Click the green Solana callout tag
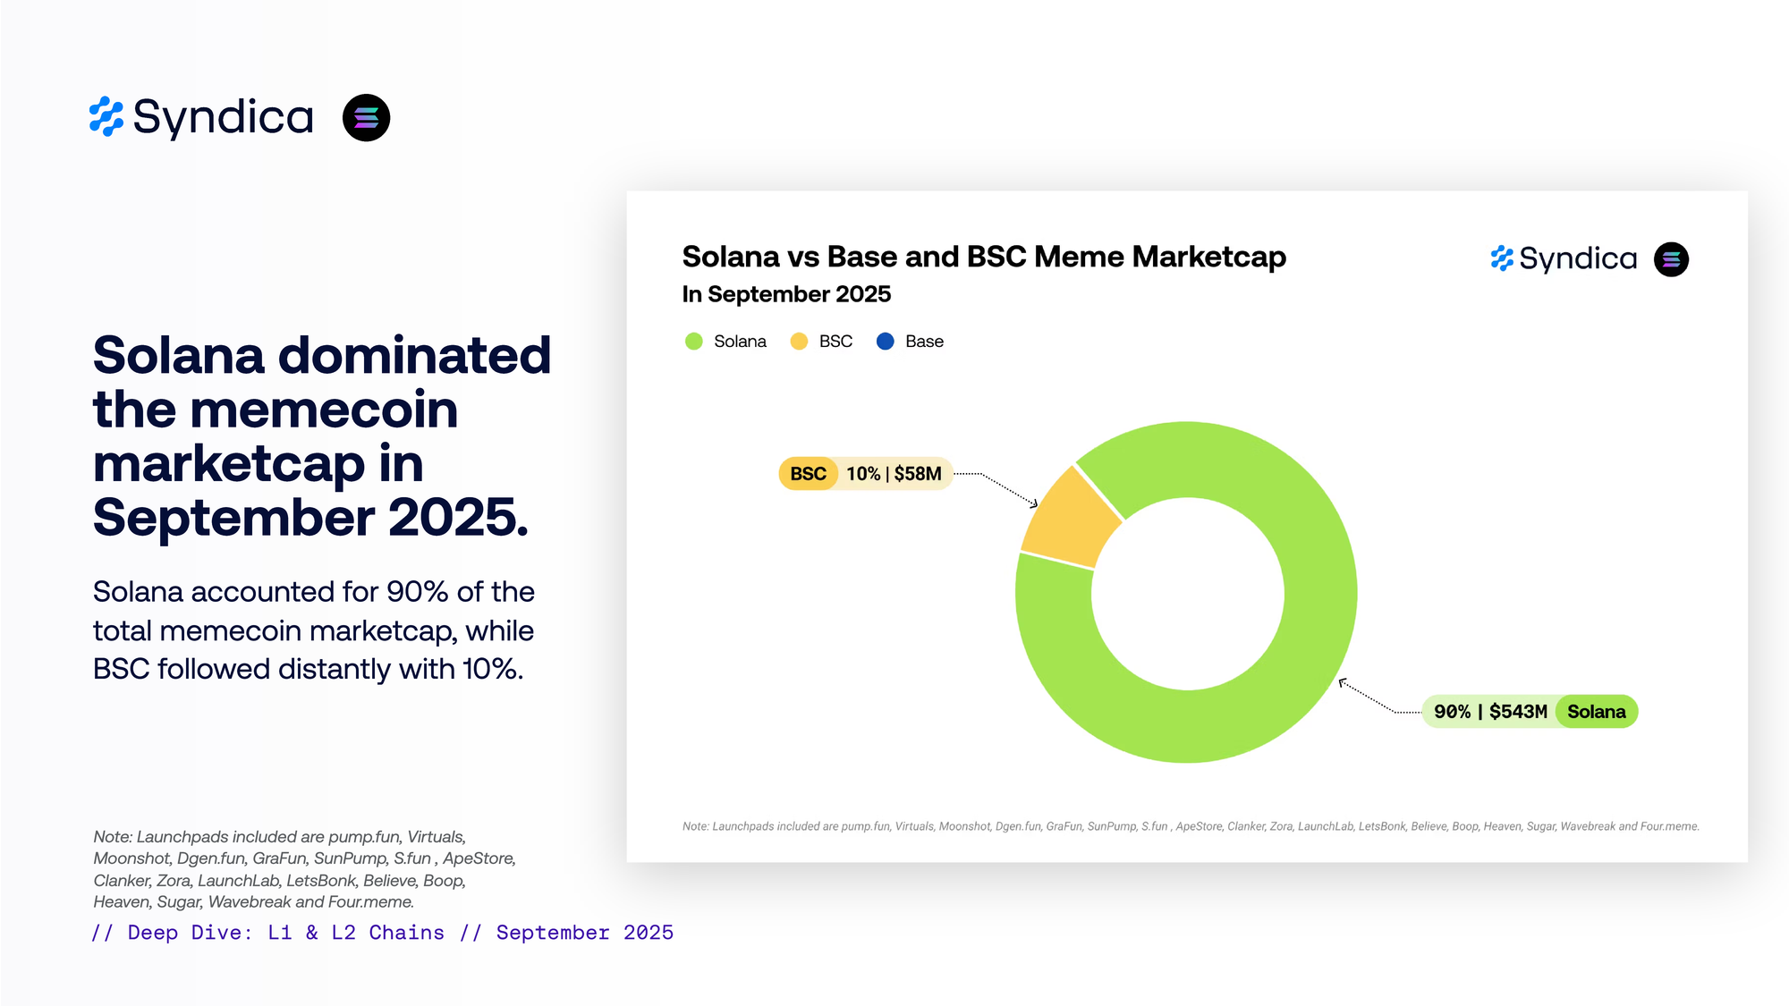Image resolution: width=1789 pixels, height=1006 pixels. pos(1596,712)
